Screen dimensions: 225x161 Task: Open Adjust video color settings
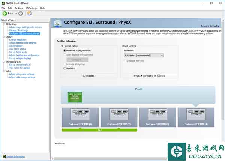[21, 74]
